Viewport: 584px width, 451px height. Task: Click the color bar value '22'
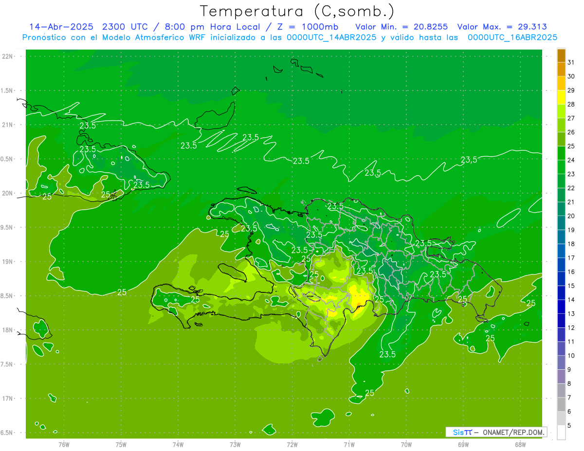(571, 188)
